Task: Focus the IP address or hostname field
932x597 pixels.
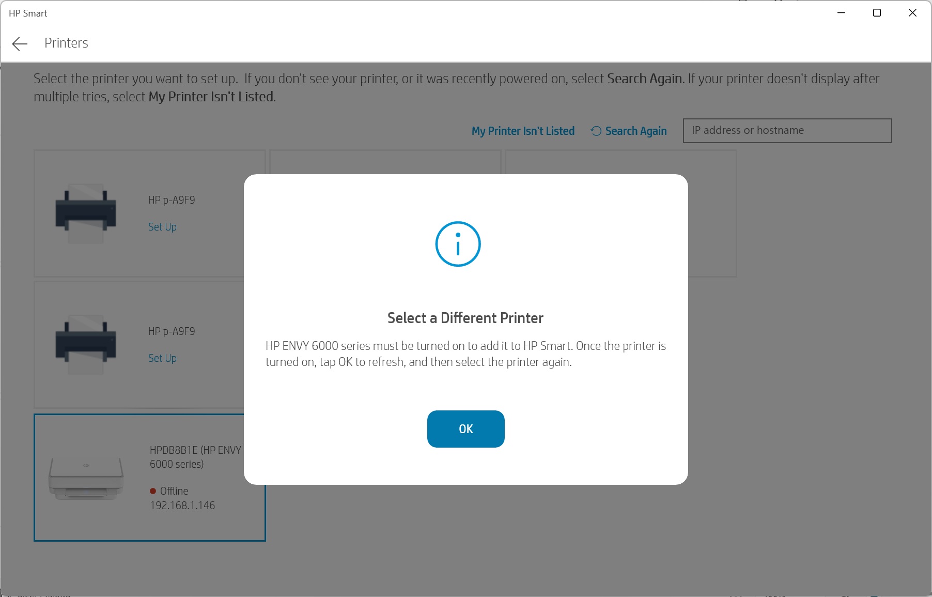Action: click(x=787, y=131)
